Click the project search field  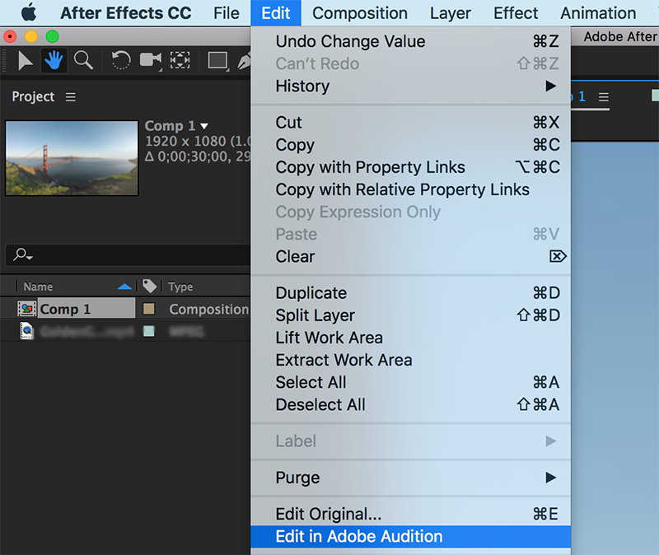click(132, 255)
